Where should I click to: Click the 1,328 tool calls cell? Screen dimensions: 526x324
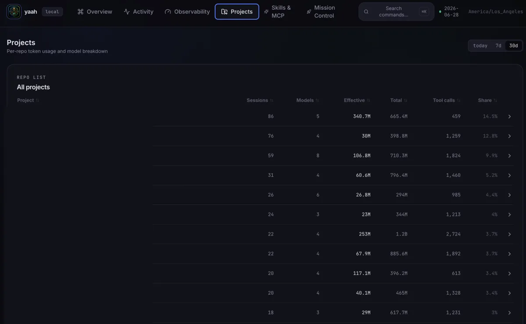click(453, 293)
